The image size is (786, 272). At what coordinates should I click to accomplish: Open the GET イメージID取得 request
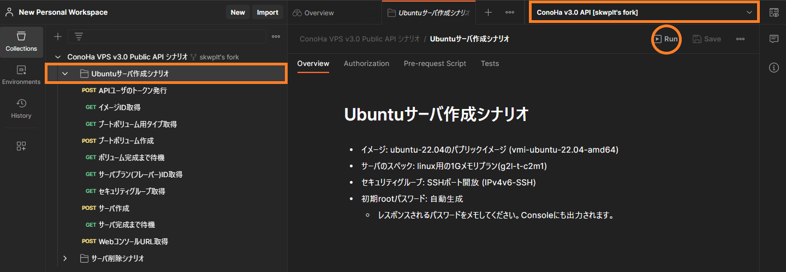tap(166, 107)
